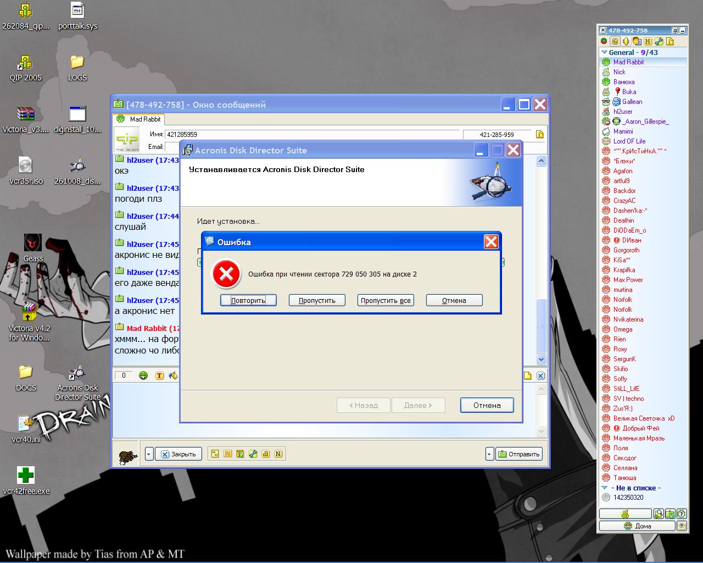Open the dropdown left of Закрыть
The width and height of the screenshot is (703, 563).
[149, 454]
